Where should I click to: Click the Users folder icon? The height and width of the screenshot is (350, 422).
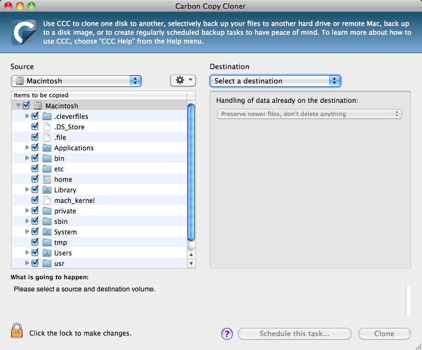coord(47,253)
